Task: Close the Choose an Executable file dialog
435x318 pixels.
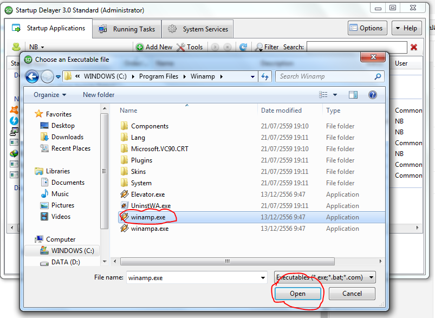Action: (x=373, y=57)
